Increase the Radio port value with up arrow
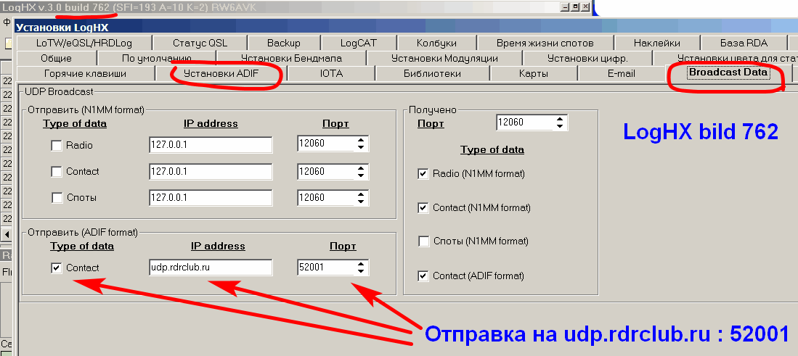 click(361, 141)
